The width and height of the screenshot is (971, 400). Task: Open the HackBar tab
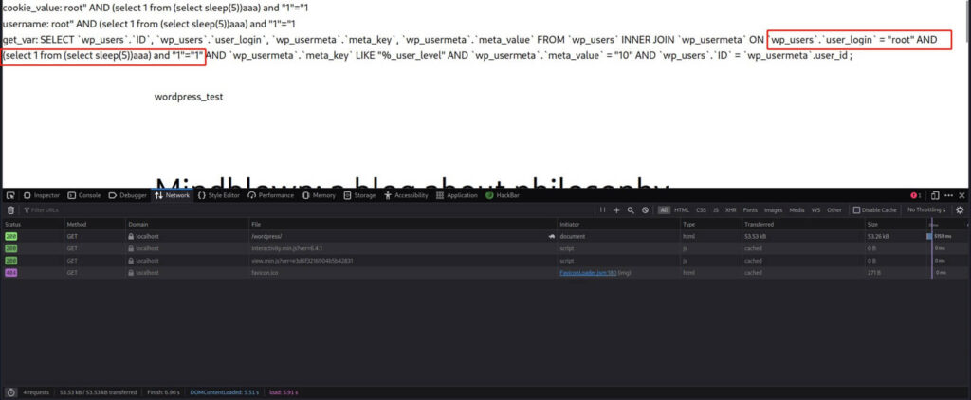503,195
